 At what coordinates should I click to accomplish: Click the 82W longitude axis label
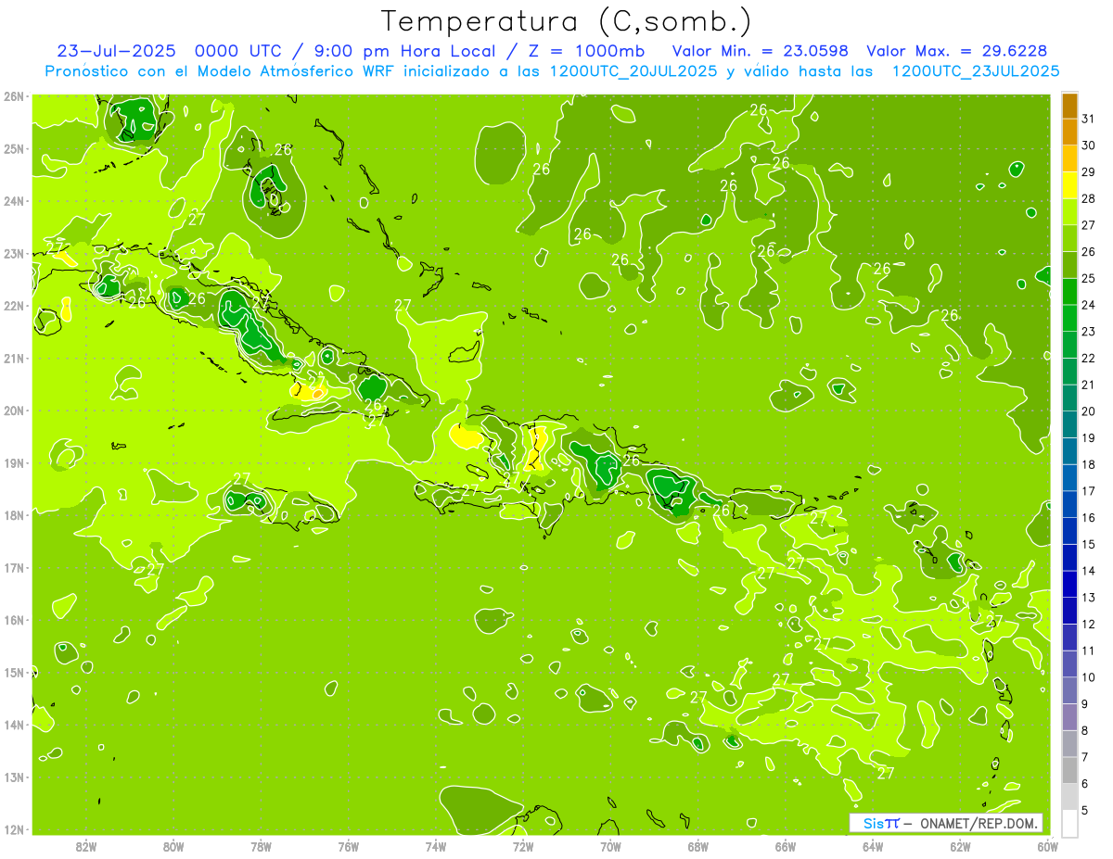(86, 846)
